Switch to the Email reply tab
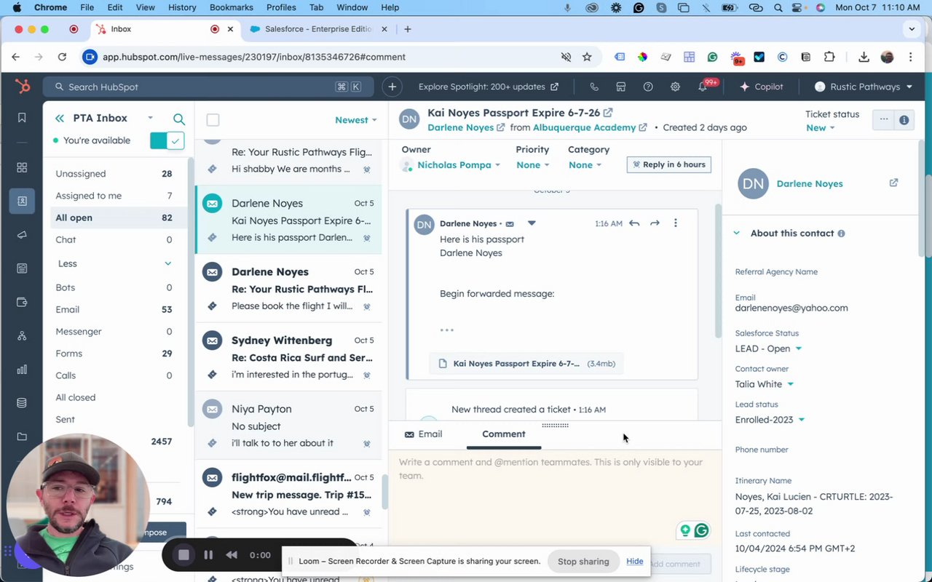This screenshot has width=932, height=582. click(x=423, y=434)
